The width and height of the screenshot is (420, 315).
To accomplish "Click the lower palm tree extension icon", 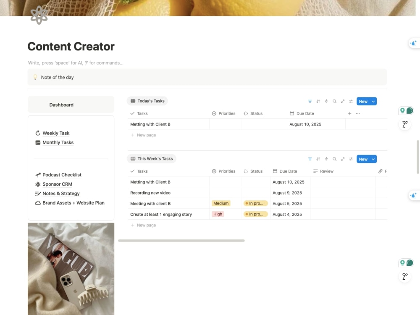I will point(405,276).
